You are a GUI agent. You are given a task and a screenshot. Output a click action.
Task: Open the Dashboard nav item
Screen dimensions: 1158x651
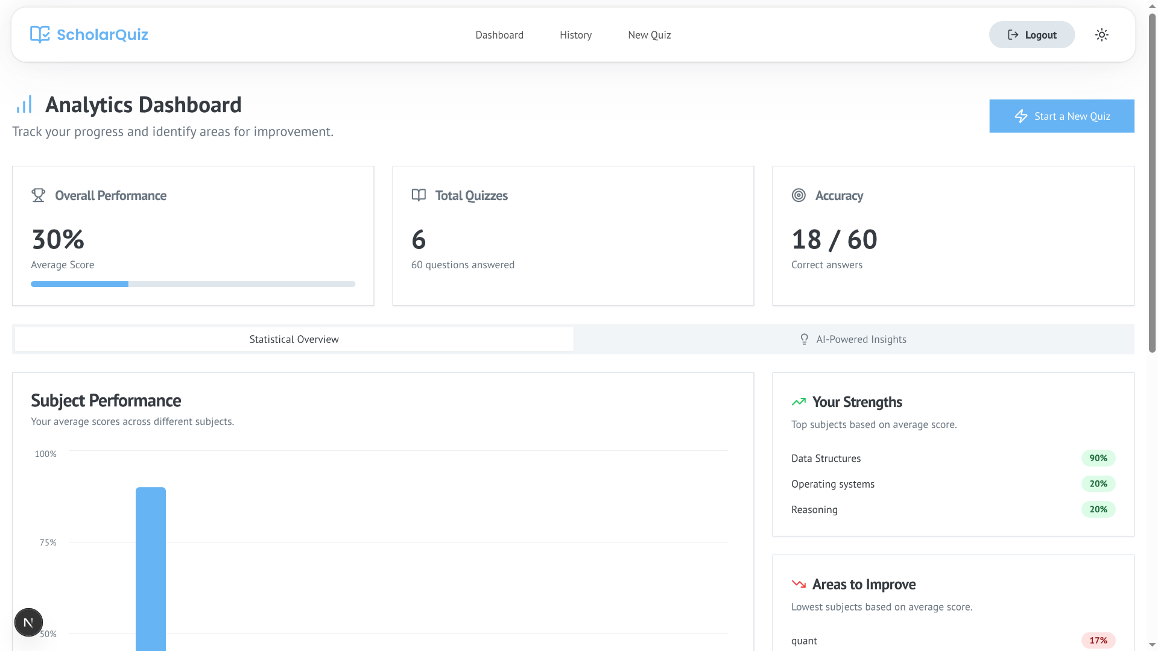tap(499, 35)
